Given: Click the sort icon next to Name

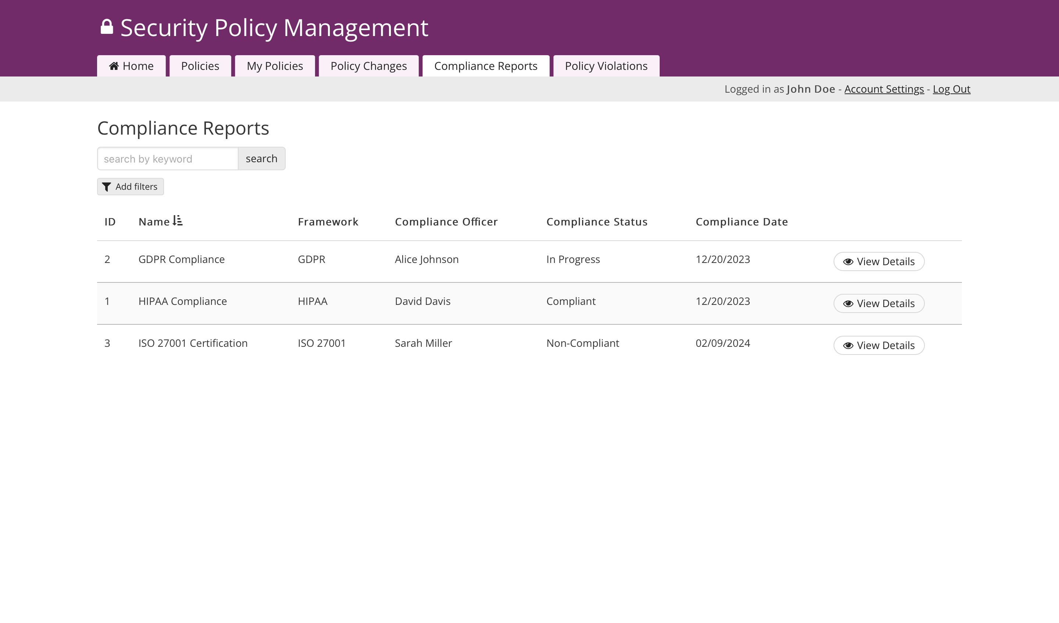Looking at the screenshot, I should click(178, 221).
